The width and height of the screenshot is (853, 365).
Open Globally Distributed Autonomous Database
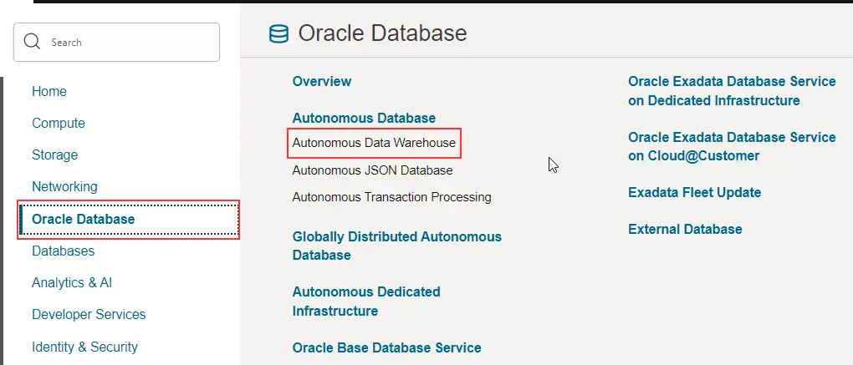click(x=396, y=246)
